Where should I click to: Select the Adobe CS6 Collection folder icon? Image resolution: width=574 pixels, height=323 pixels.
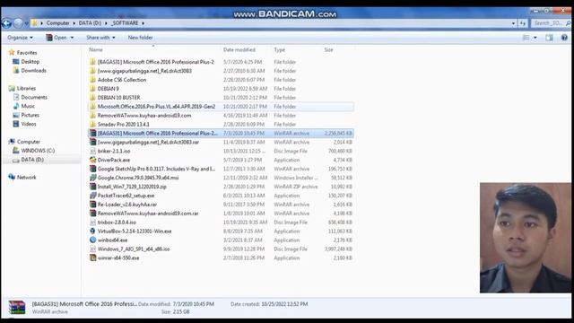tap(93, 80)
